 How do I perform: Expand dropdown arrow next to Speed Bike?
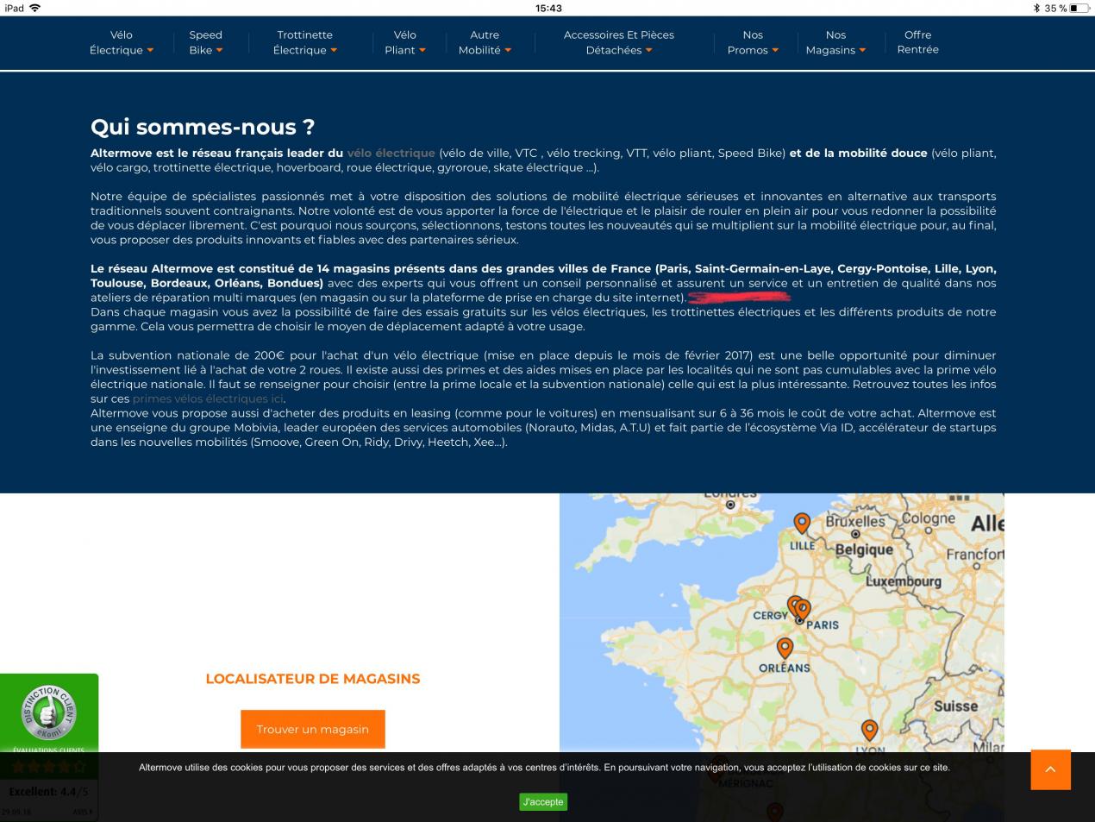(x=219, y=50)
